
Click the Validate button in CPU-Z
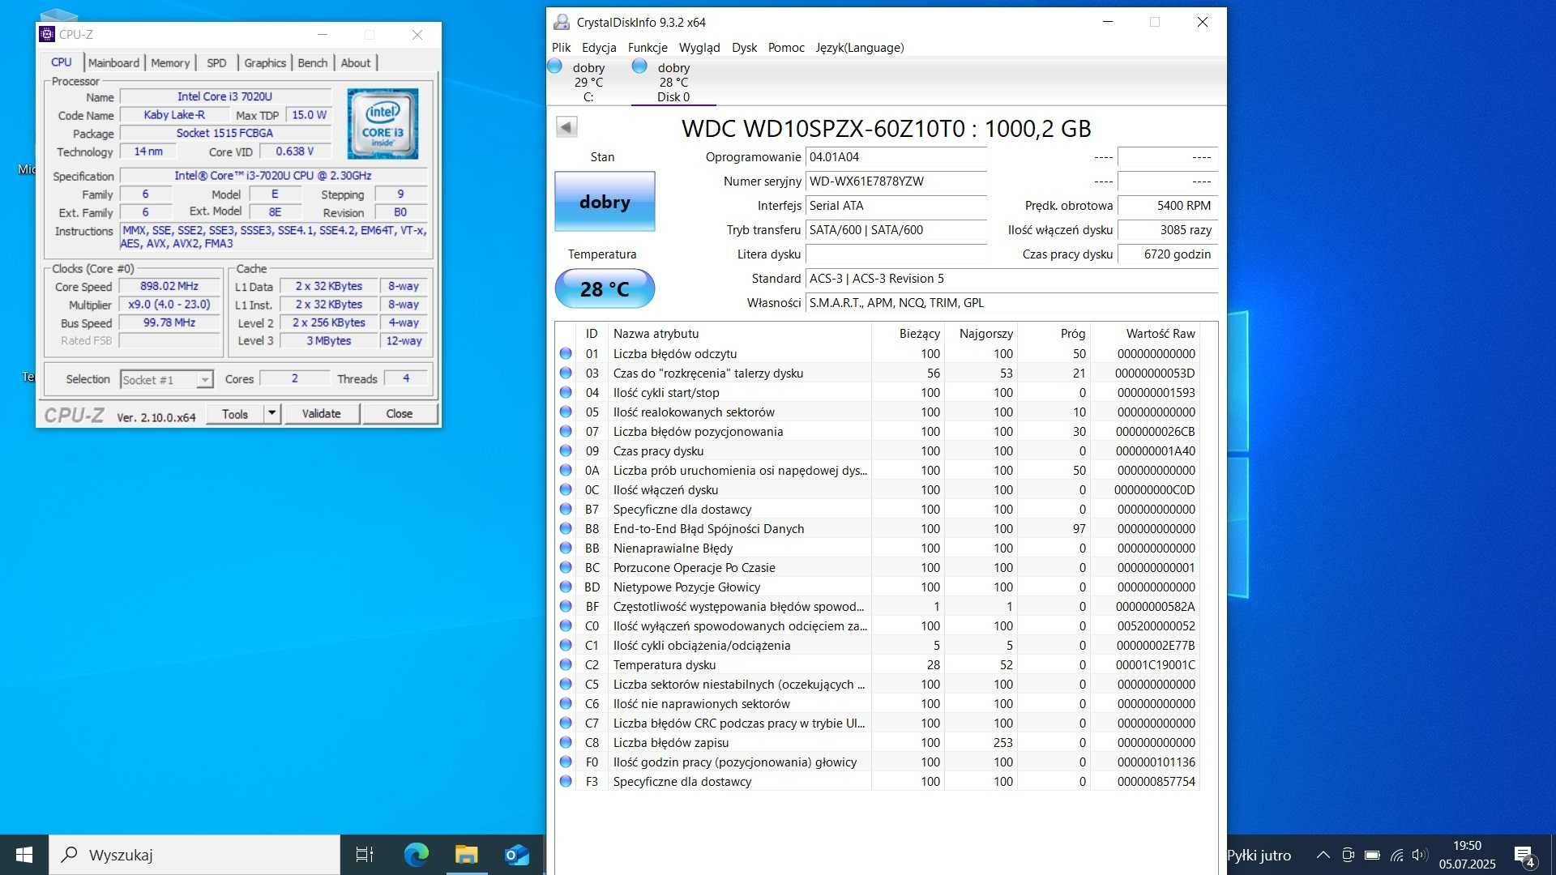[x=321, y=414]
